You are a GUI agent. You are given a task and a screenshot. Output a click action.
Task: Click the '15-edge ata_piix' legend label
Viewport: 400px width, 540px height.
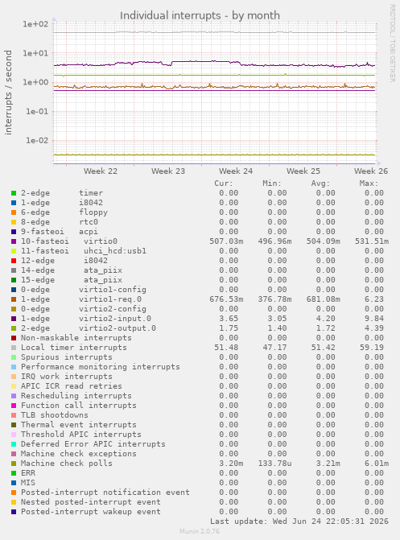[72, 280]
